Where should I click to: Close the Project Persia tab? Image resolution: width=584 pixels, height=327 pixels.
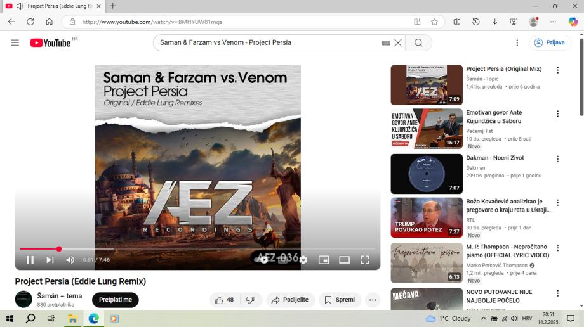tap(98, 6)
